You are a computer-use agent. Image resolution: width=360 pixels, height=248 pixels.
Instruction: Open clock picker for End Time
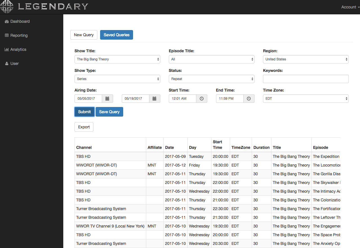pyautogui.click(x=249, y=99)
